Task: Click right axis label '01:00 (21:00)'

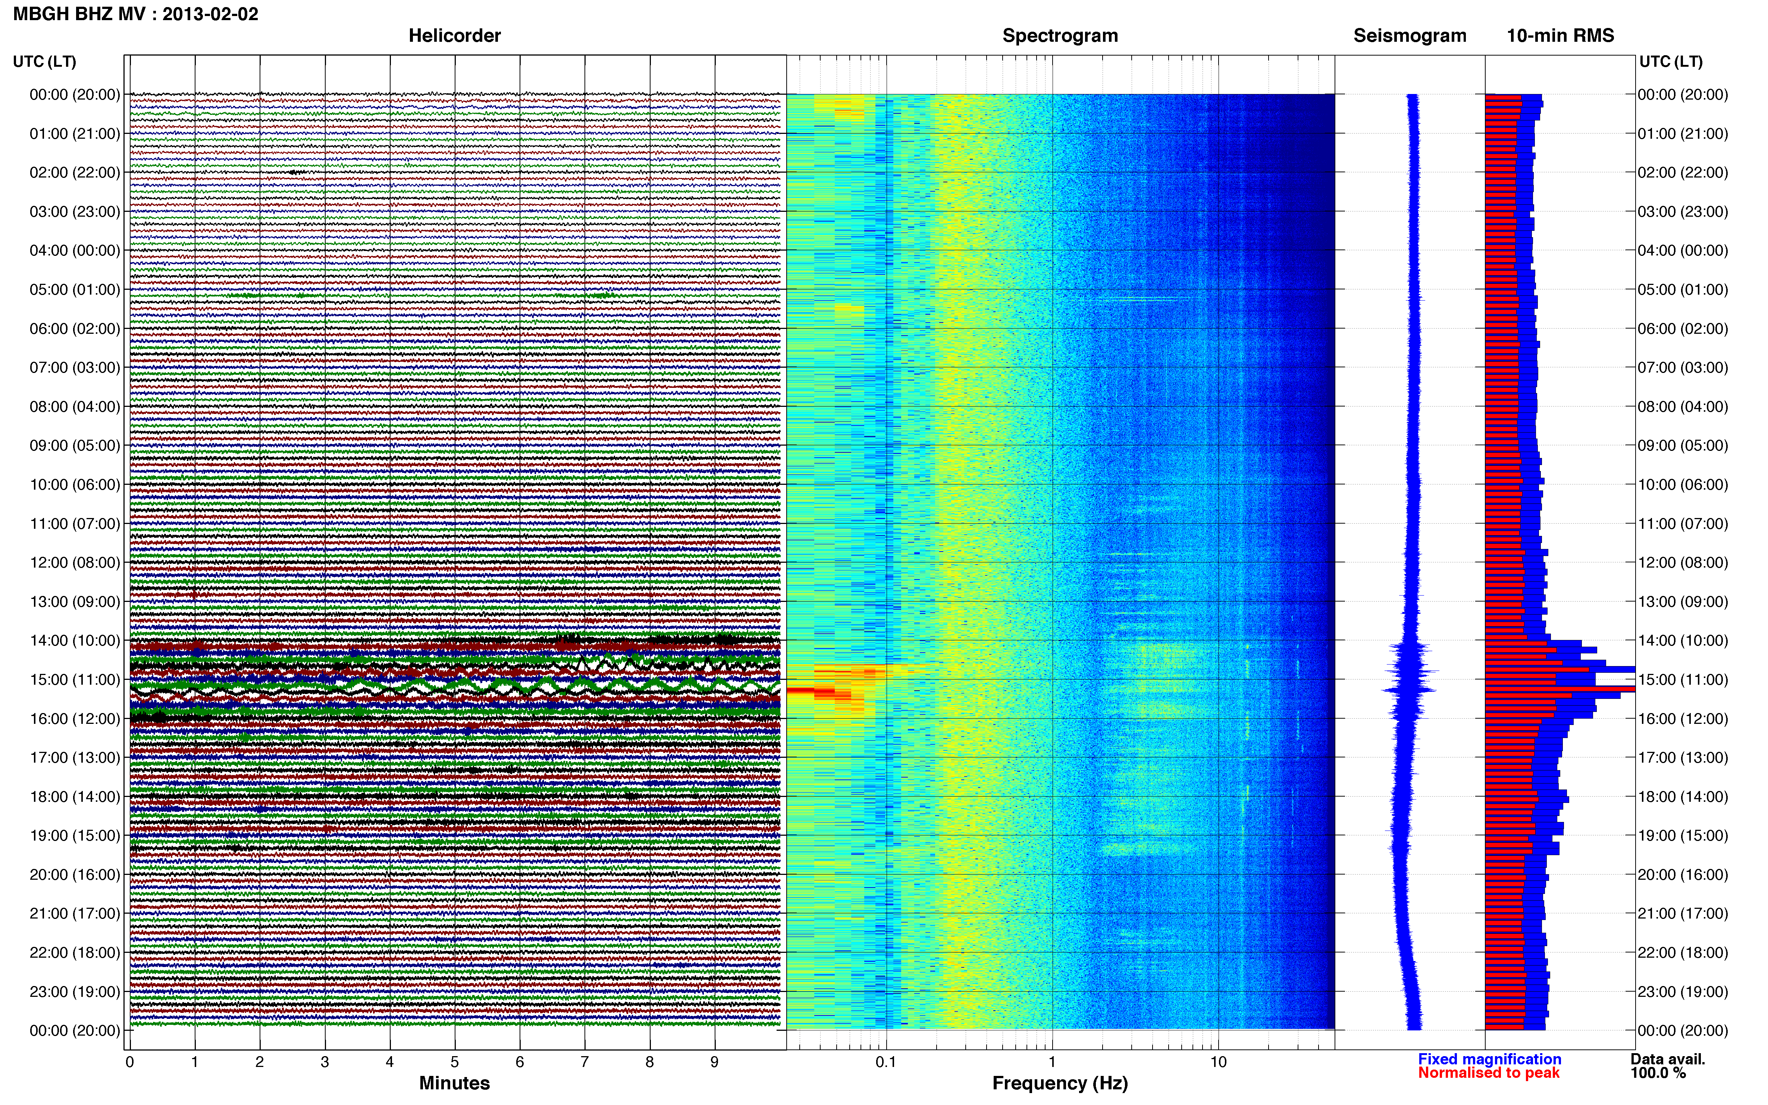Action: [1683, 134]
